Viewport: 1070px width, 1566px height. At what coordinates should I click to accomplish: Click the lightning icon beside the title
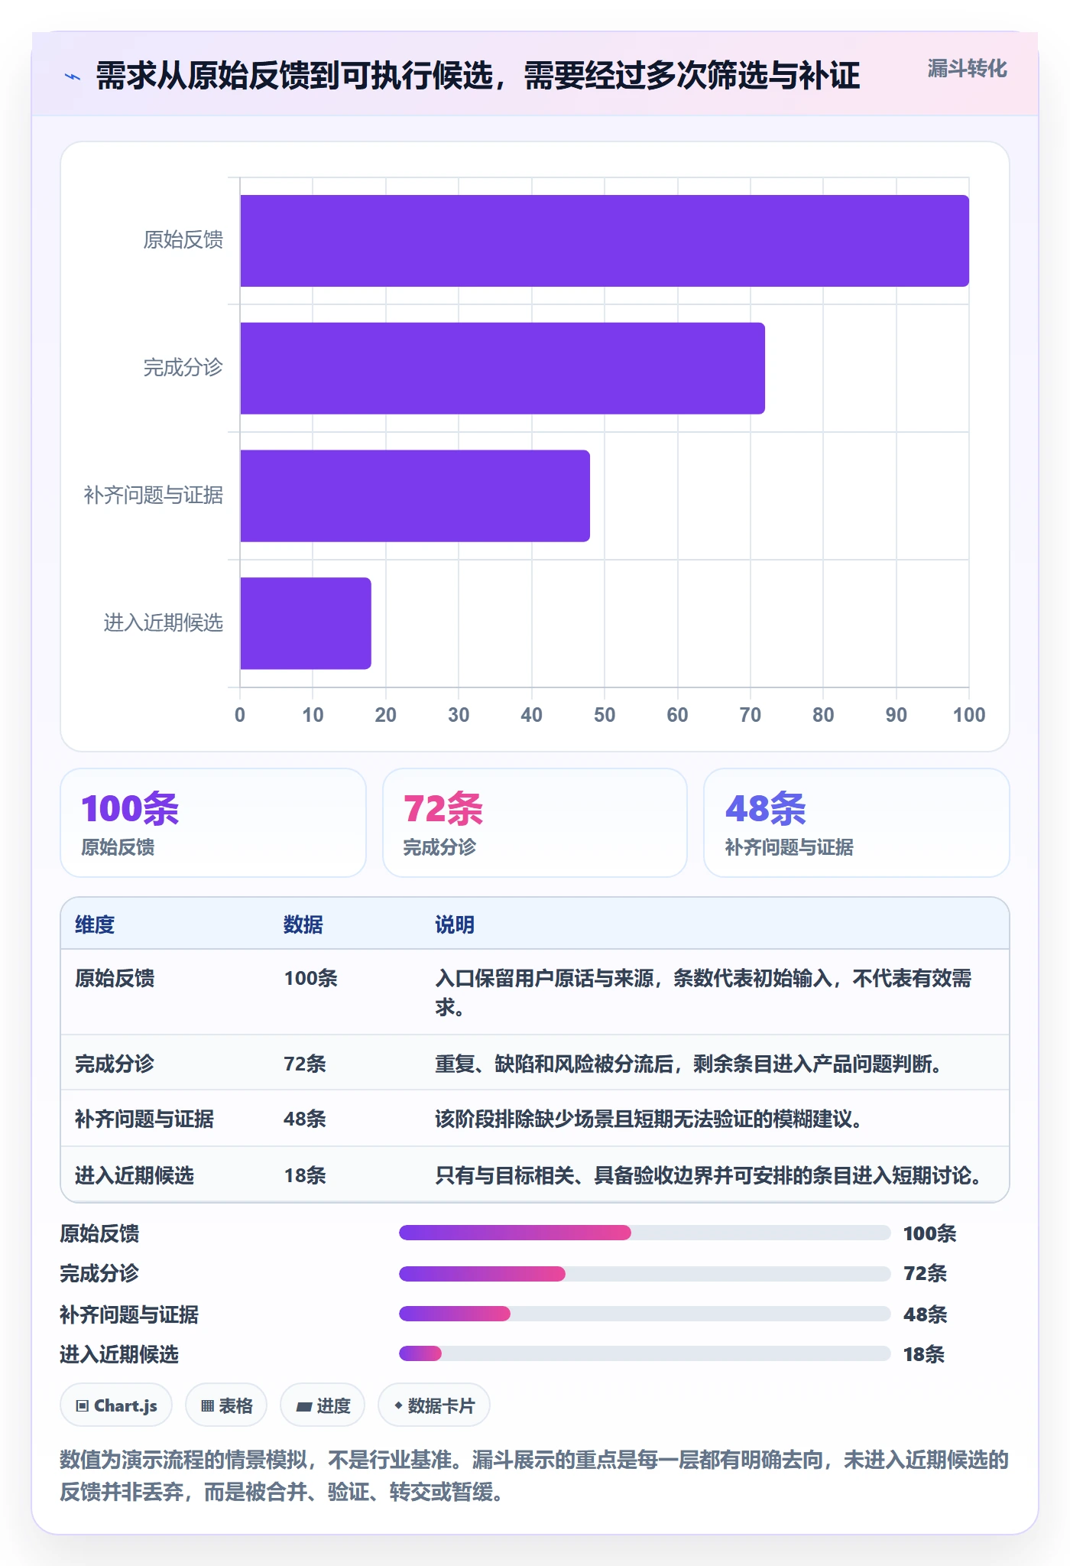(x=73, y=76)
